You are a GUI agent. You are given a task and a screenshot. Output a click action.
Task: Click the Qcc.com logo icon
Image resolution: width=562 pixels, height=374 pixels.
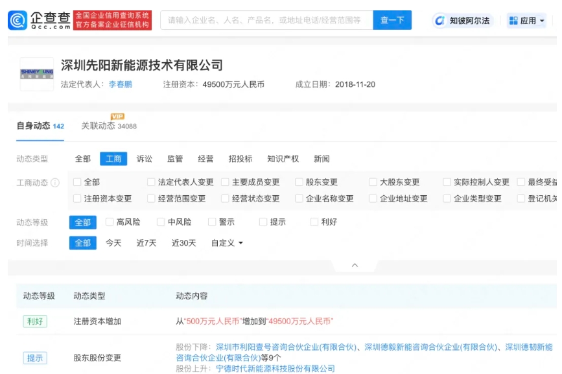point(18,20)
